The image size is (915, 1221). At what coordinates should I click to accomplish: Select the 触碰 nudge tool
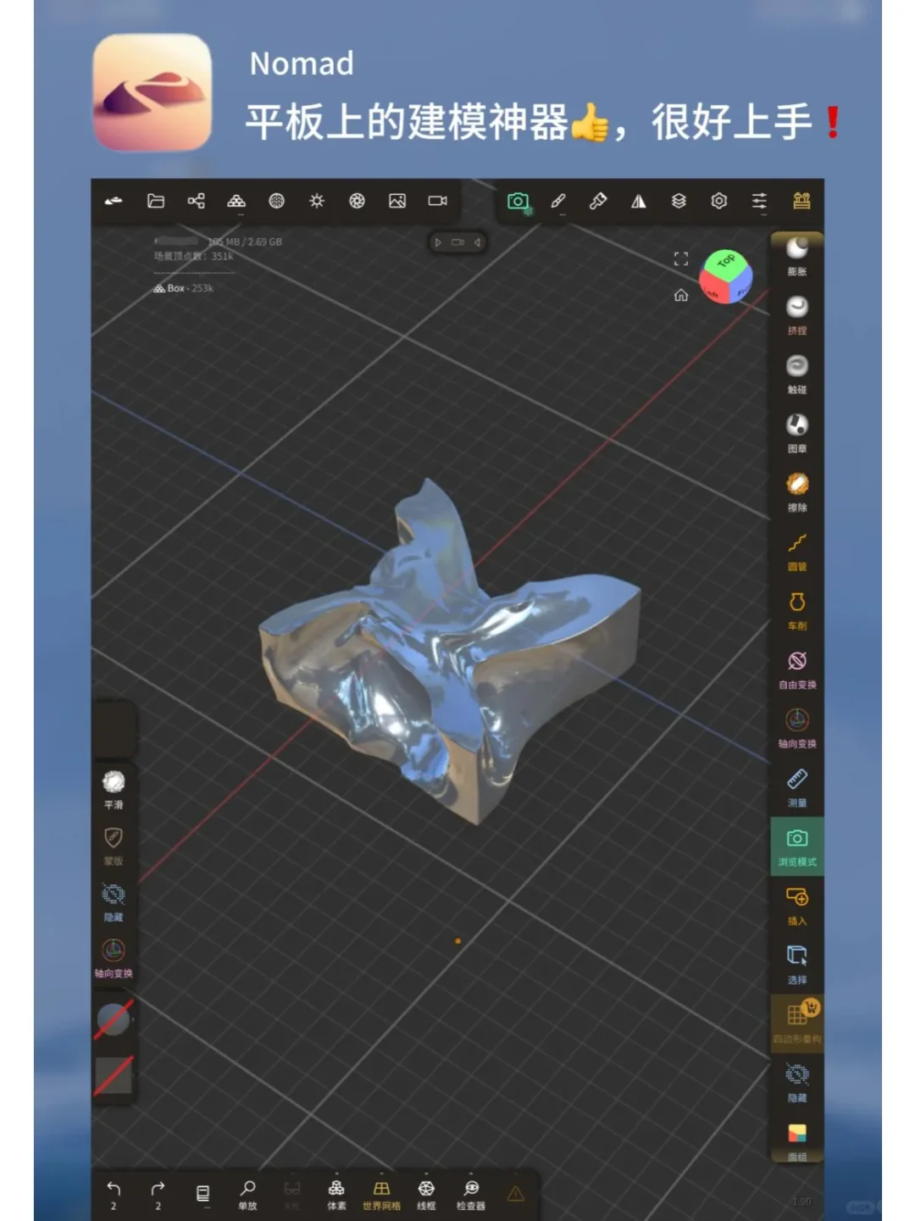797,375
